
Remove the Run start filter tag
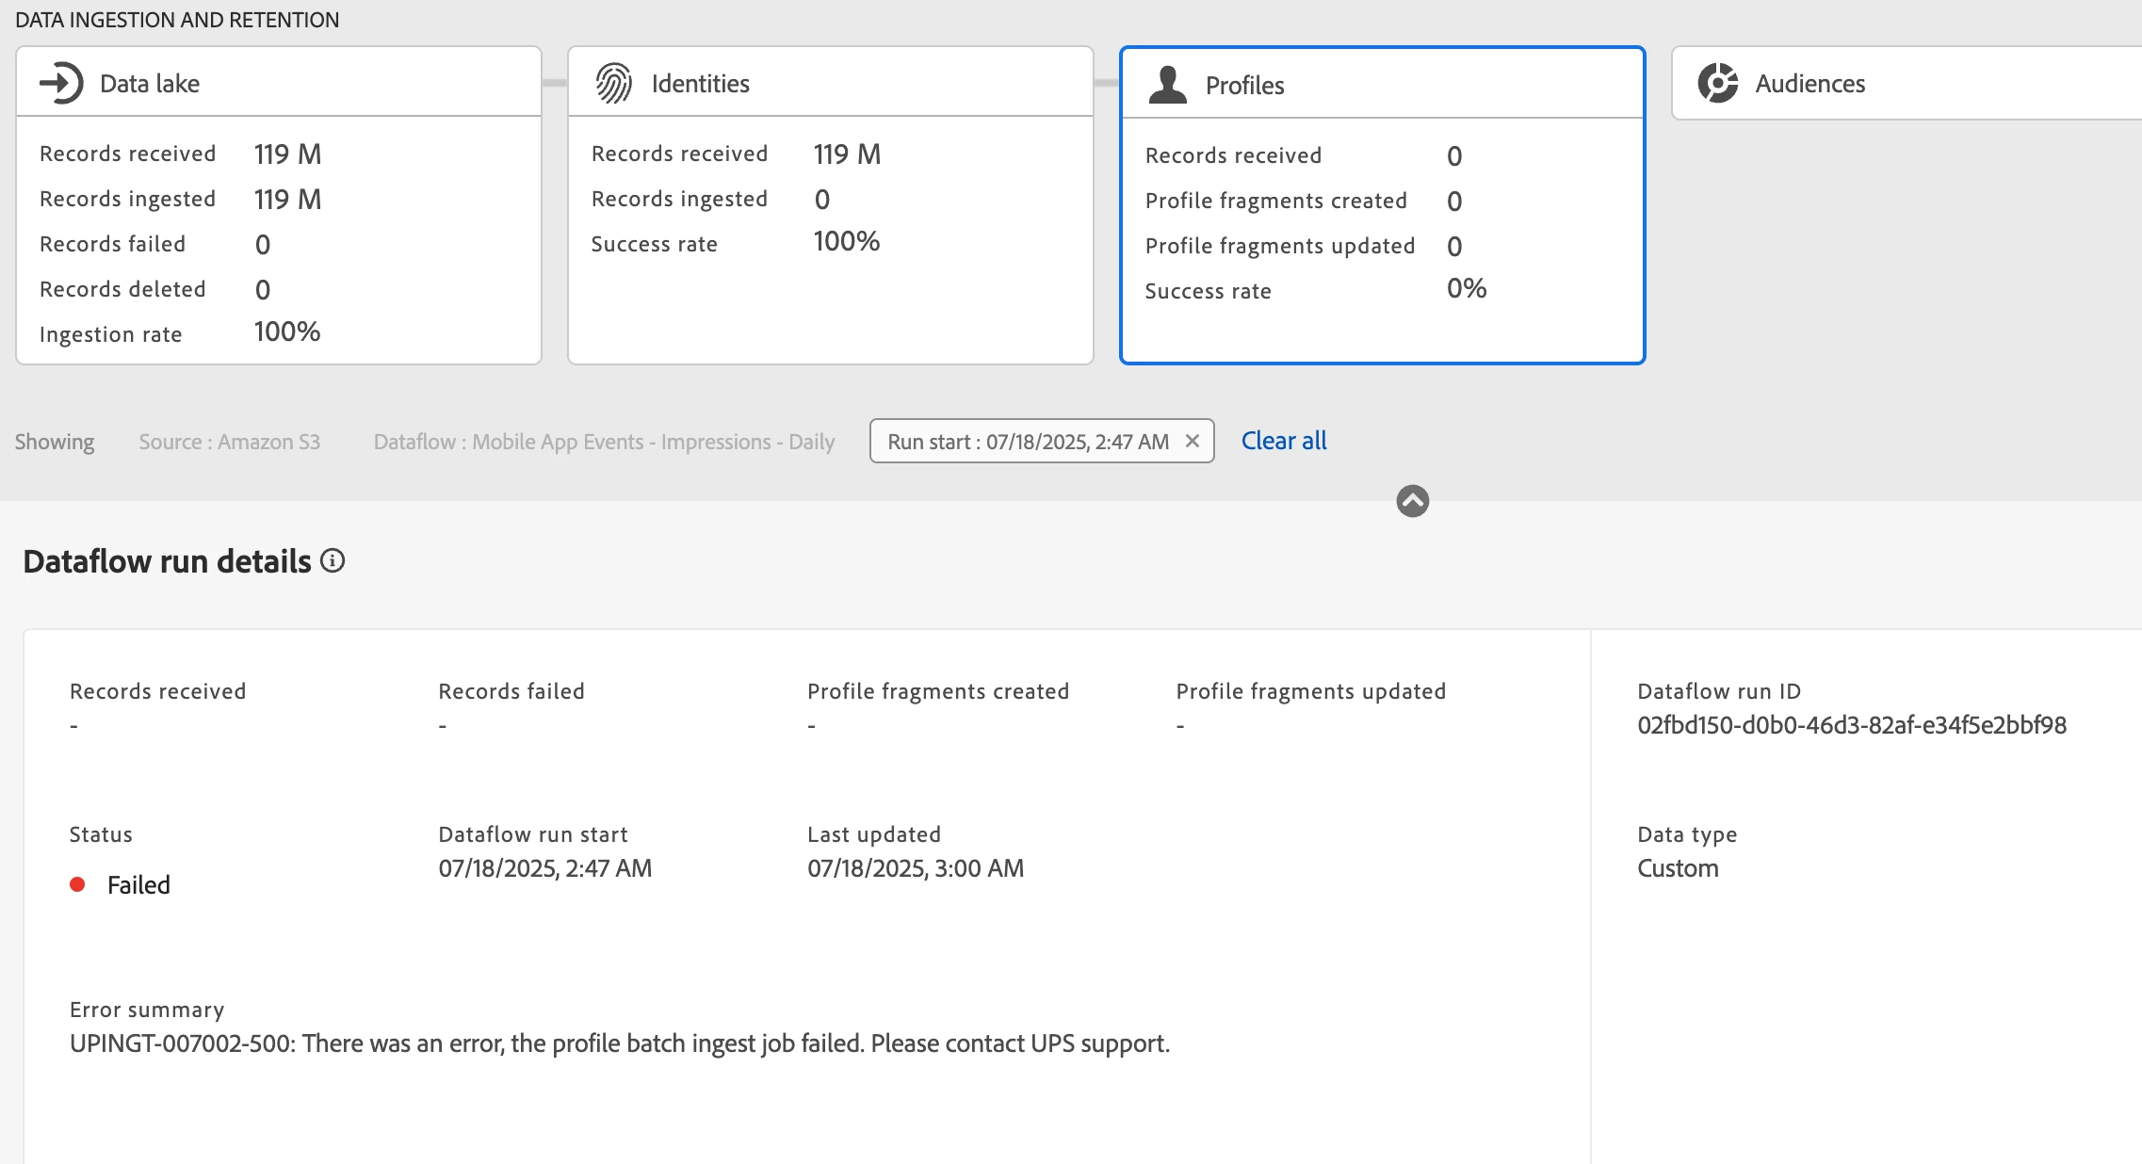pos(1193,441)
